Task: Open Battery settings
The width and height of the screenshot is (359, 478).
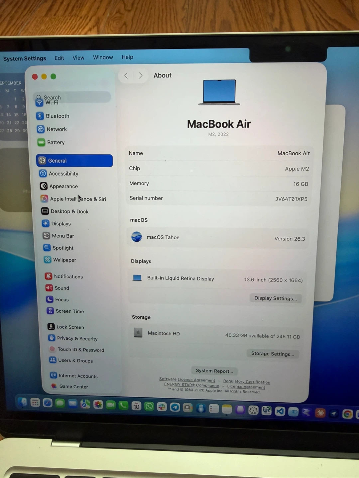Action: click(51, 142)
